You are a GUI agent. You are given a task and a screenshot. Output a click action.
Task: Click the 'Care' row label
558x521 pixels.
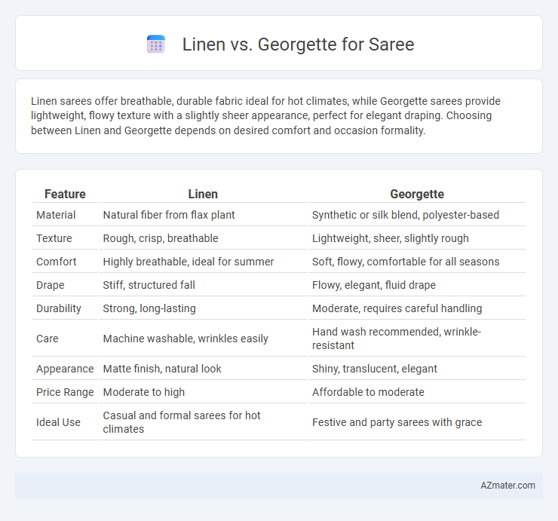(47, 339)
